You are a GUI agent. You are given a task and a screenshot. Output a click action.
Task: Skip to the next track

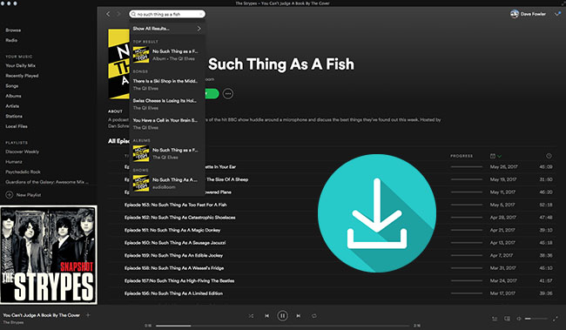click(299, 316)
